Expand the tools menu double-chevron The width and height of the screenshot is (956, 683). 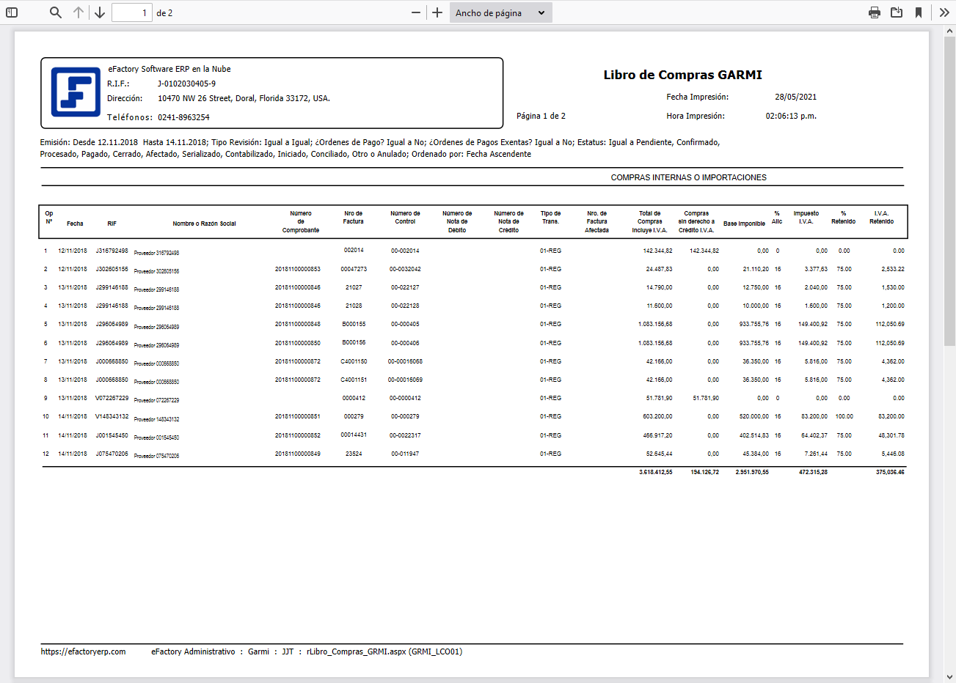click(x=944, y=12)
